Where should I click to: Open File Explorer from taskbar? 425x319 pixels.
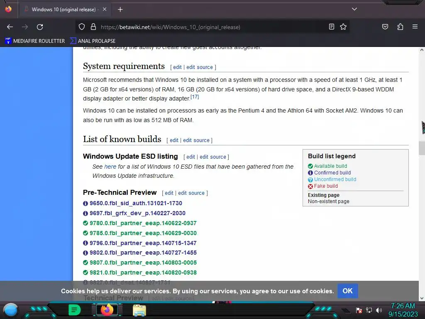(139, 310)
